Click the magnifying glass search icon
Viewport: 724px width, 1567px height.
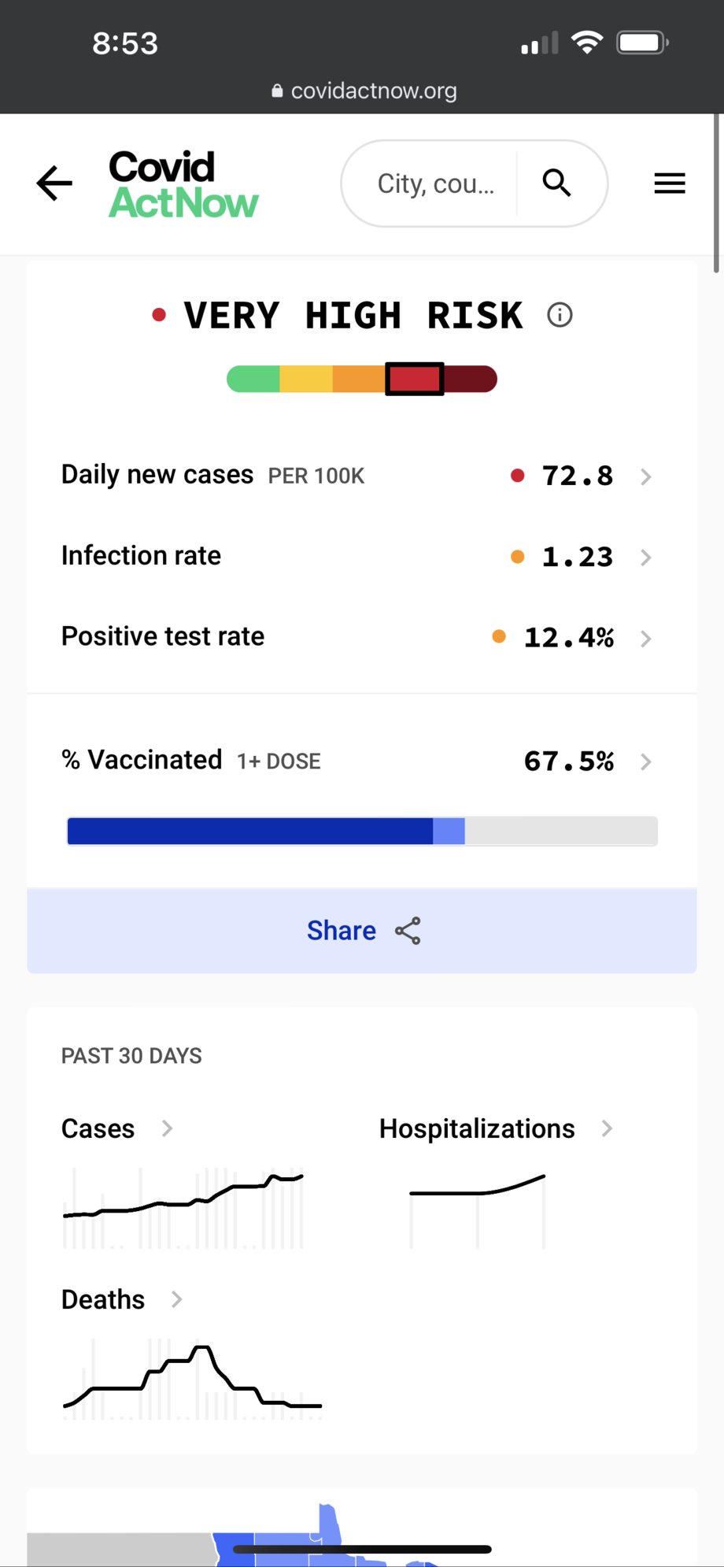[x=556, y=183]
